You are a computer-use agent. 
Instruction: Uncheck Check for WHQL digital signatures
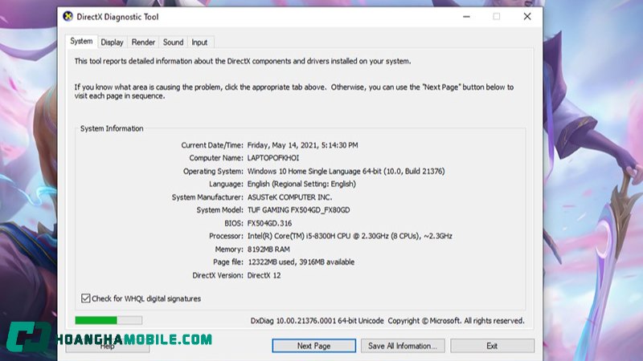(x=85, y=298)
